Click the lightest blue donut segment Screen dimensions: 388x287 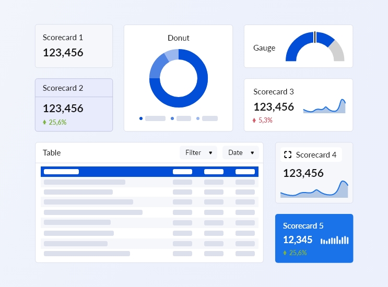pos(172,55)
